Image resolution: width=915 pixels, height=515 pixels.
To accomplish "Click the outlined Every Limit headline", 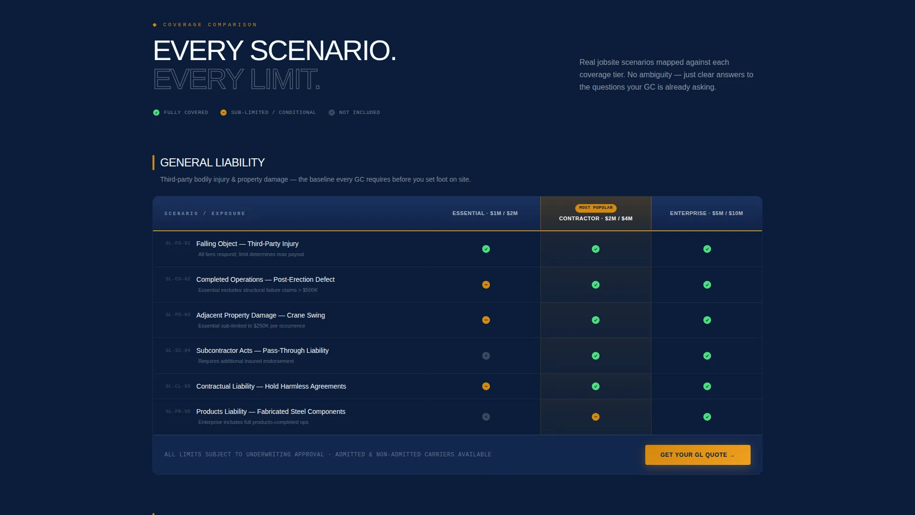I will 237,79.
